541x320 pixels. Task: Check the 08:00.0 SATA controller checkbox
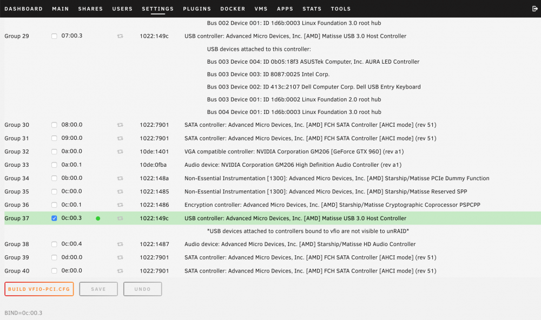[54, 125]
